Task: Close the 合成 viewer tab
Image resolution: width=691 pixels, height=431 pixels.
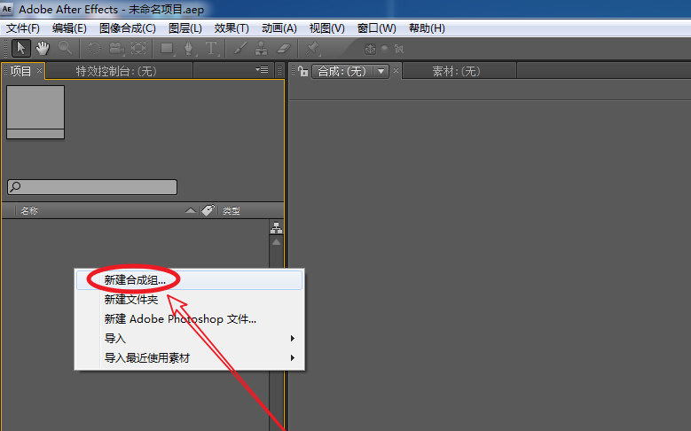Action: point(396,71)
